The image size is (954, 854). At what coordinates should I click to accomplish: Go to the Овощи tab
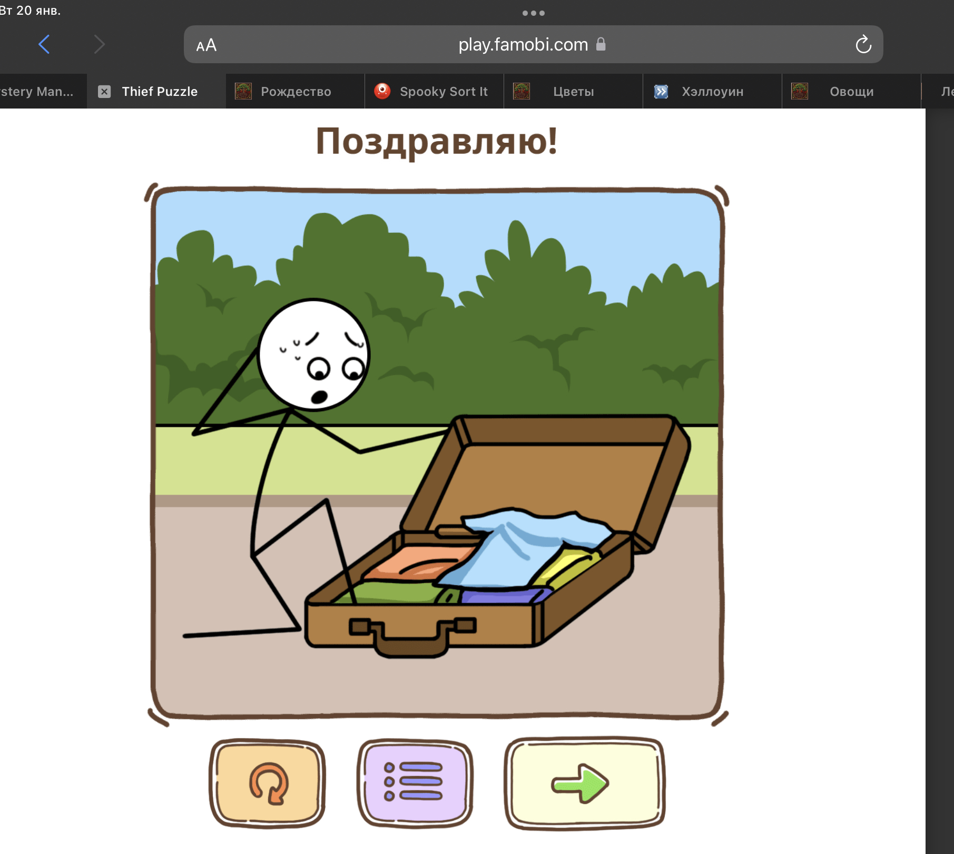851,92
